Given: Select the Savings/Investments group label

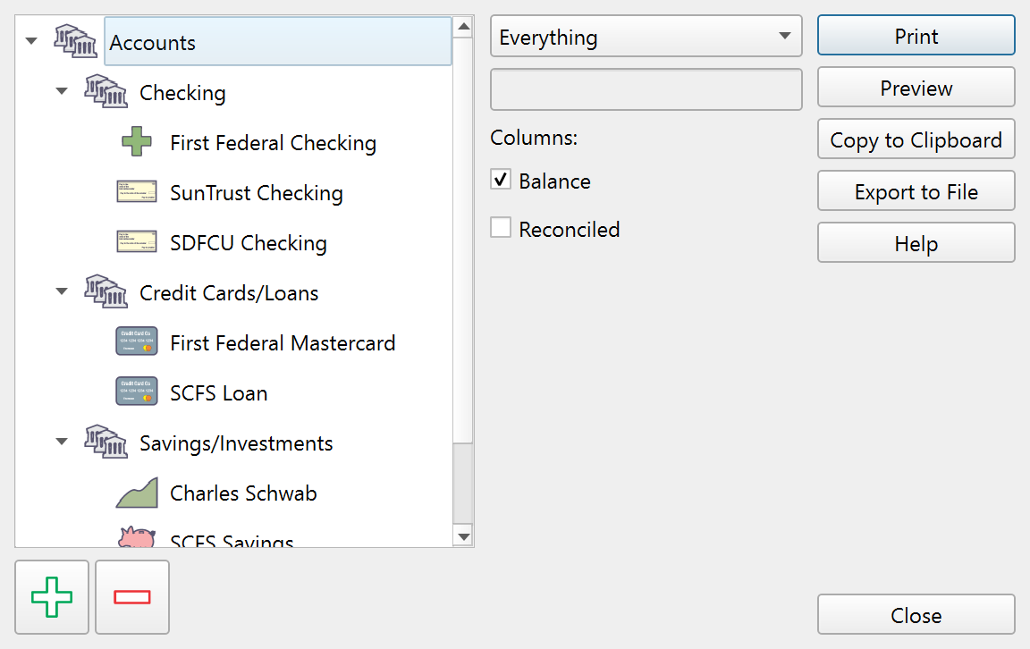Looking at the screenshot, I should click(x=236, y=442).
